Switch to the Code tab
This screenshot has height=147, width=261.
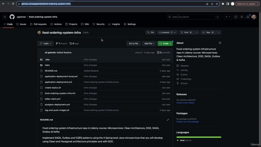coord(8,24)
